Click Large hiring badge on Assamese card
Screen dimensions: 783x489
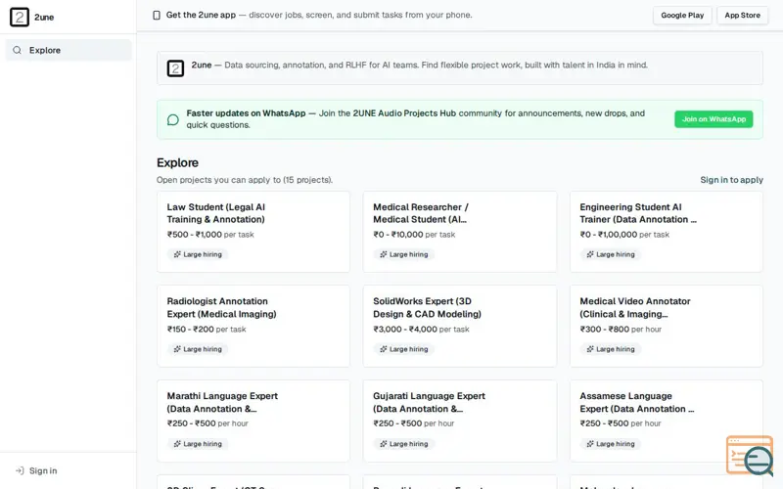[610, 444]
